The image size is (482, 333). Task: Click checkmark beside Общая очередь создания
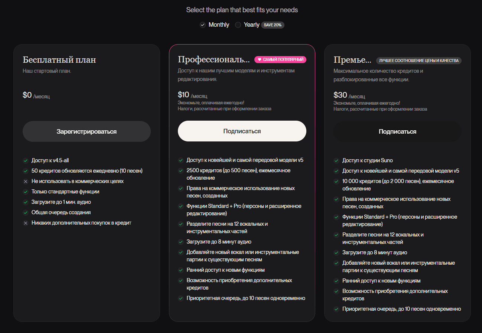26,213
